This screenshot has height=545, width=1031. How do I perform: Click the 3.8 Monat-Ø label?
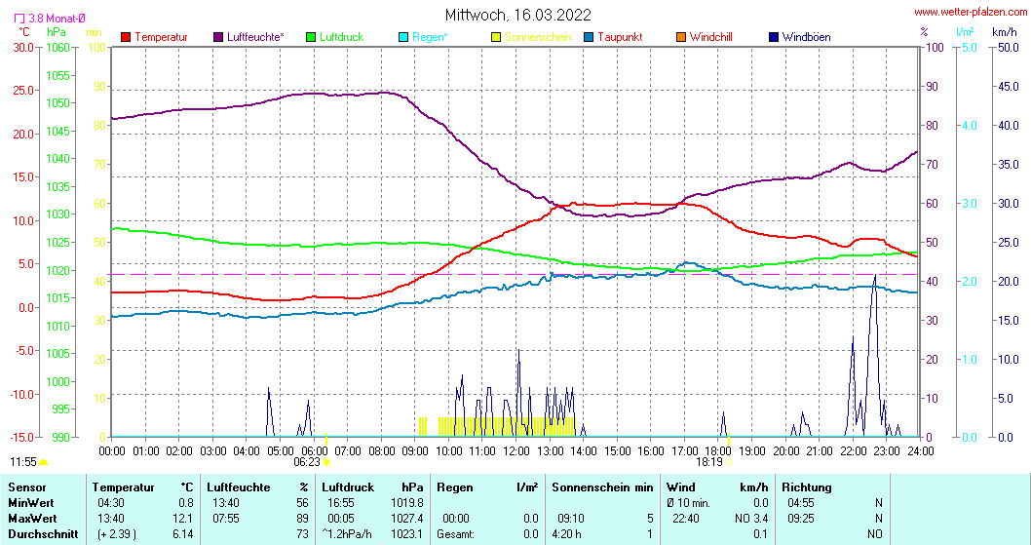pos(57,19)
